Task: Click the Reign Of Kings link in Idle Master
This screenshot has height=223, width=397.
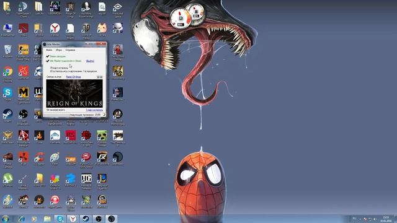Action: point(73,77)
